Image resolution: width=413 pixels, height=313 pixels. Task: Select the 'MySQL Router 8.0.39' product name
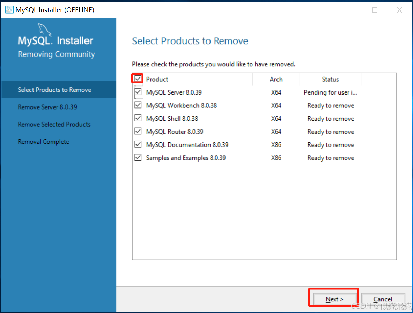175,132
